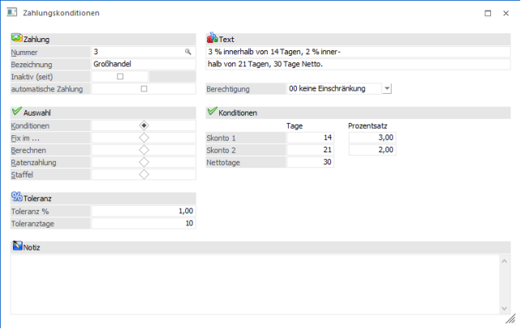Screen dimensions: 521x329
Task: Click the Notiz section icon
Action: click(16, 246)
